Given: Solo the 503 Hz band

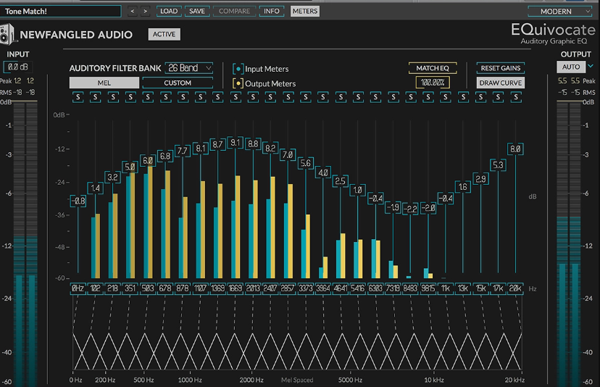Looking at the screenshot, I should click(x=148, y=97).
